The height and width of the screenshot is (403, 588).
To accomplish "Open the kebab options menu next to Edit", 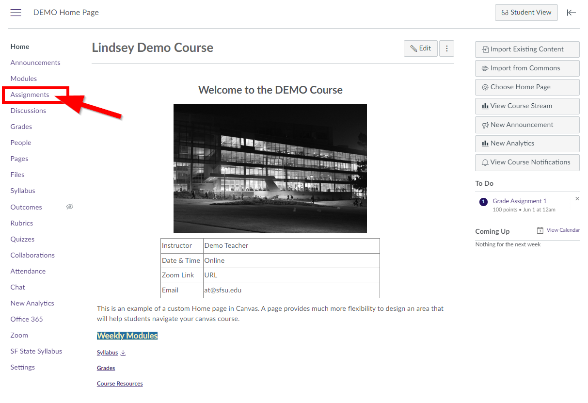I will point(447,48).
